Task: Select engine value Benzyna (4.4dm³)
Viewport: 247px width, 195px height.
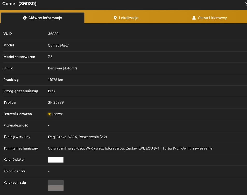Action: (x=62, y=68)
